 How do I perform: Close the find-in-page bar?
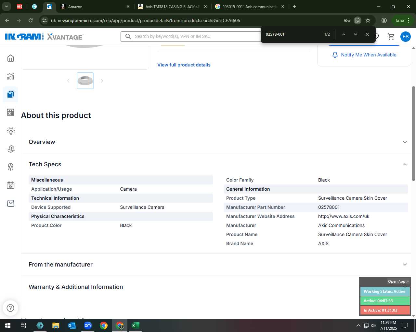click(367, 34)
